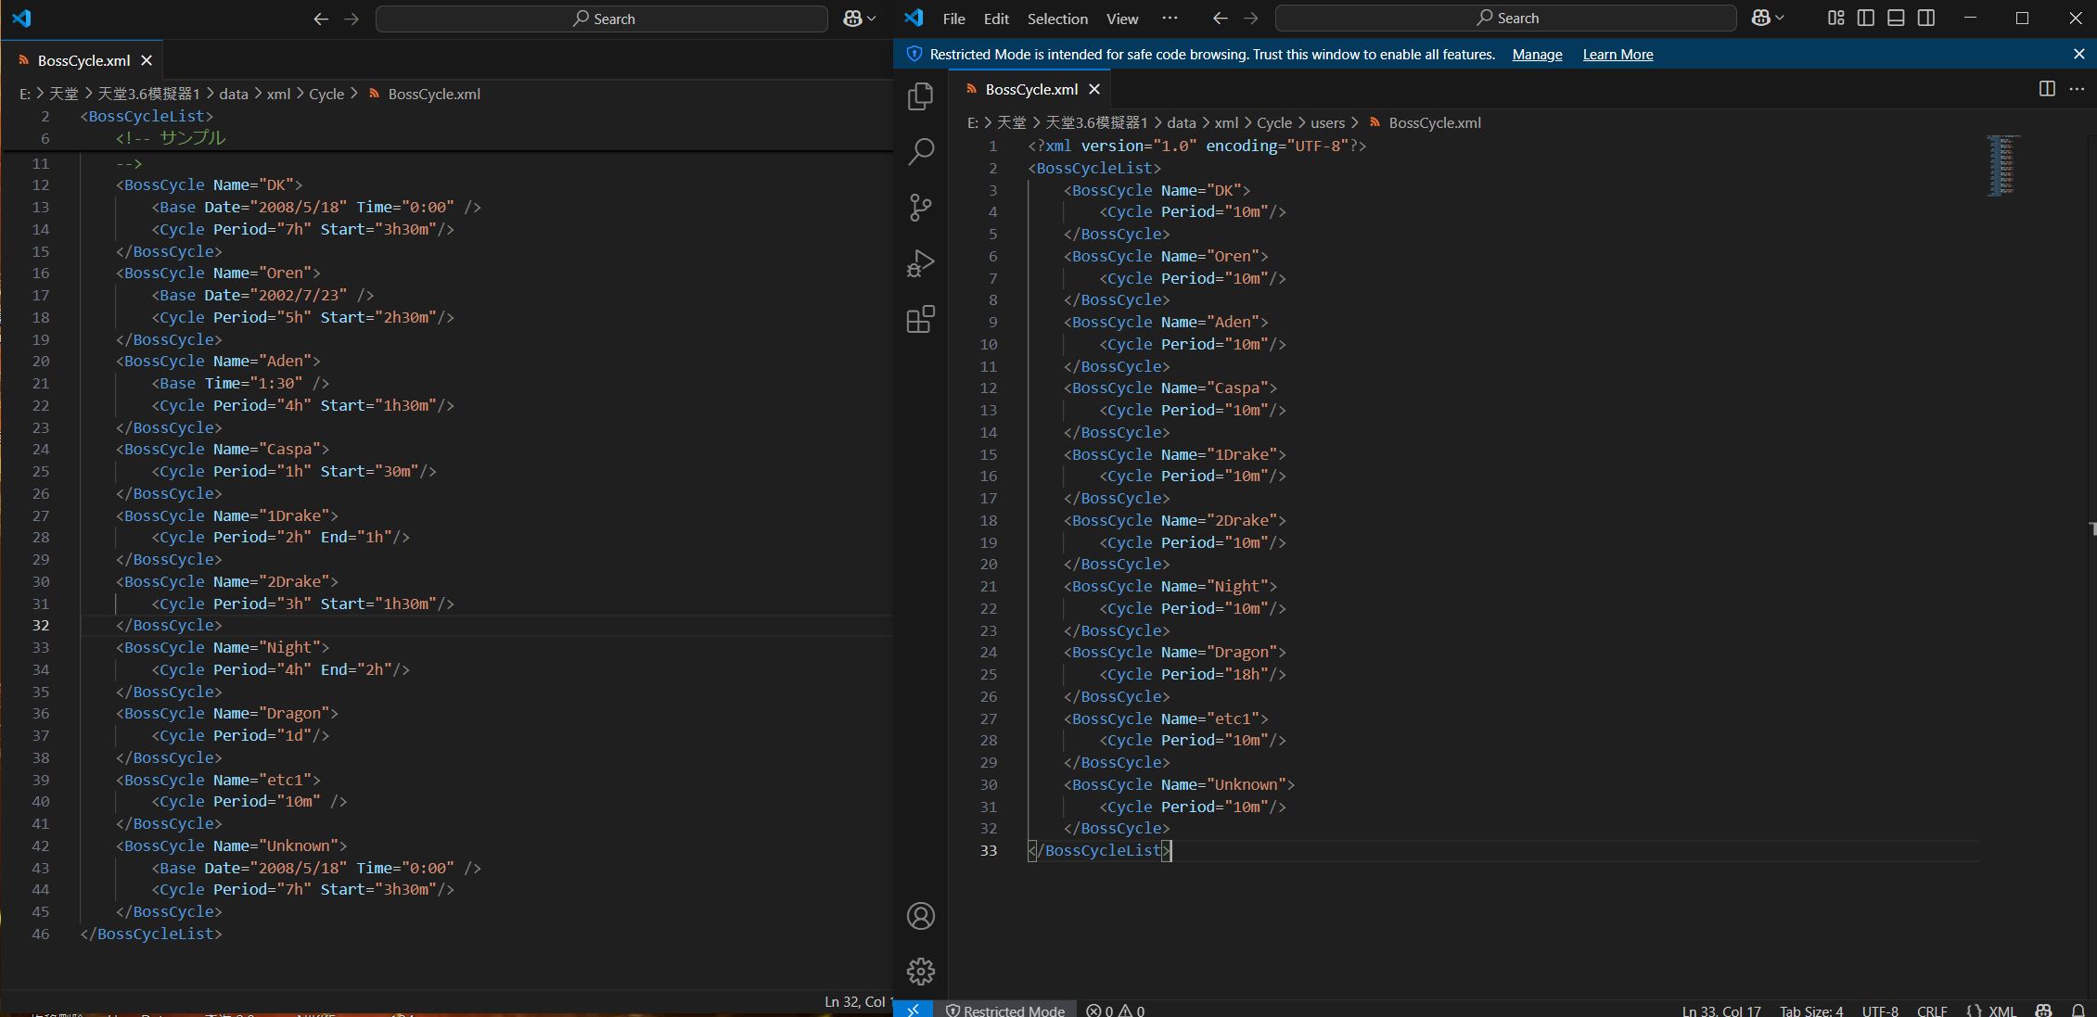Screen dimensions: 2097x1017
Task: Click the minimap in right editor
Action: pyautogui.click(x=2004, y=165)
